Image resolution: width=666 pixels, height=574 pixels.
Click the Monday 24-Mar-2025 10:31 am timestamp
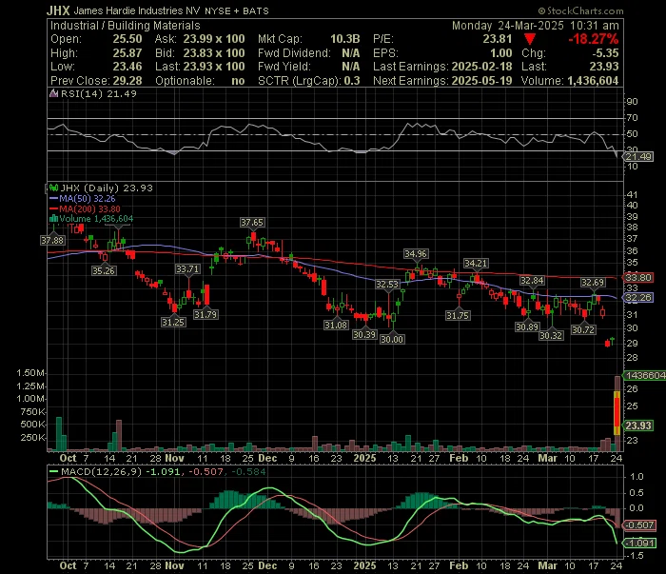coord(535,26)
